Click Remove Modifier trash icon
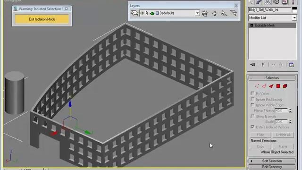 tap(281, 65)
